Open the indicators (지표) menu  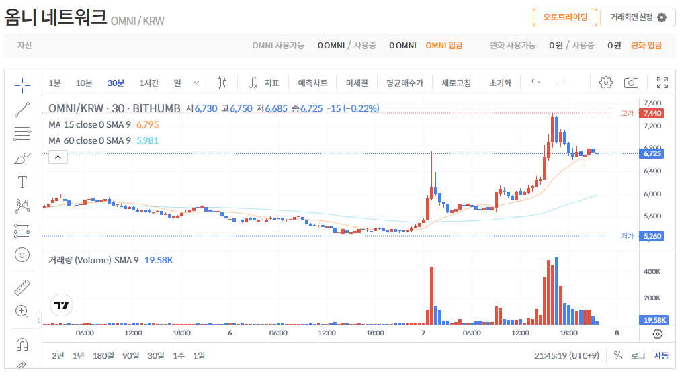[263, 83]
